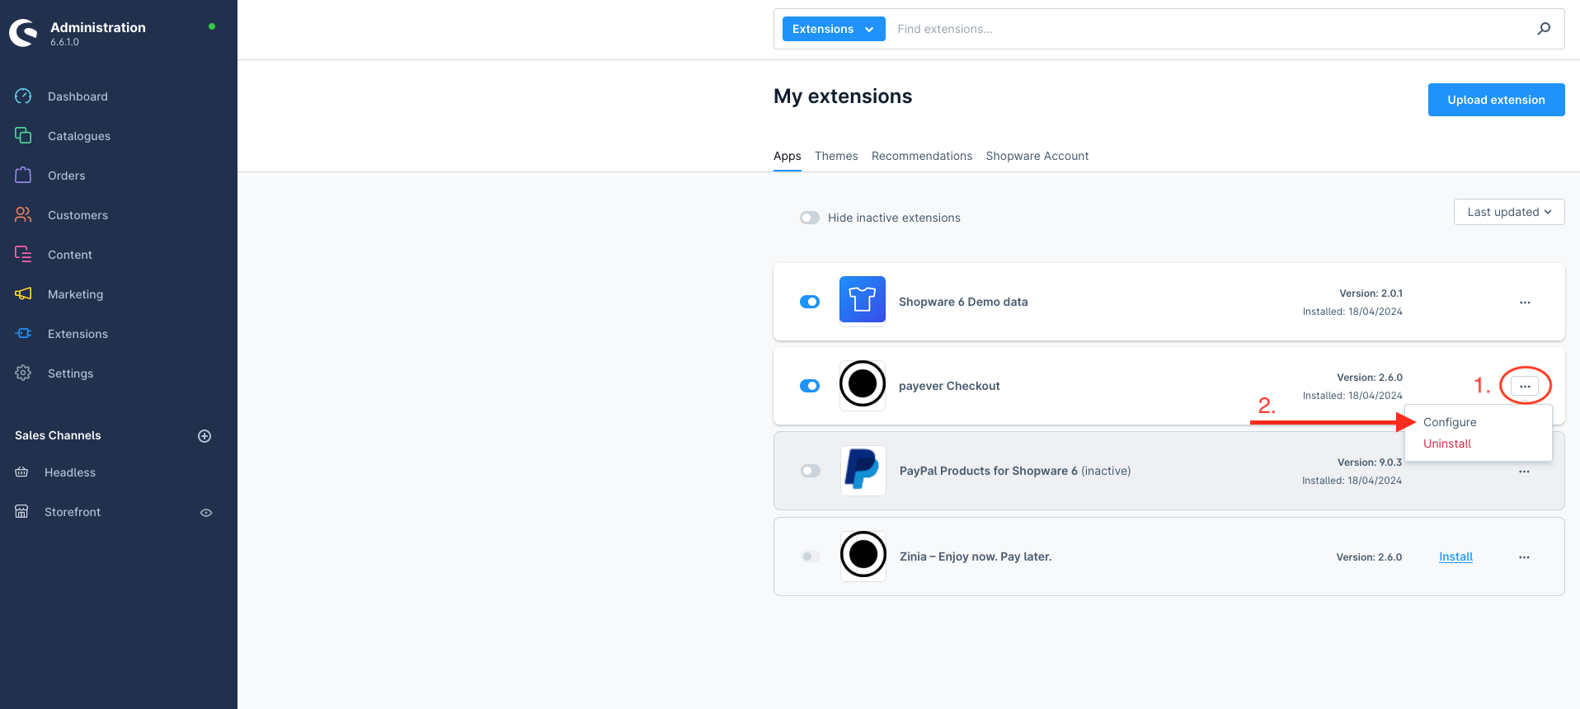Image resolution: width=1580 pixels, height=709 pixels.
Task: Open the Recommendations tab
Action: click(x=922, y=156)
